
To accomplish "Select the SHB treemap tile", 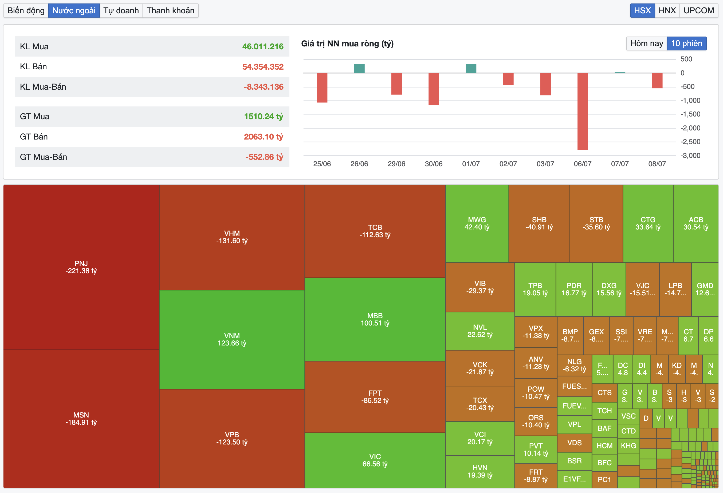I will click(x=539, y=224).
